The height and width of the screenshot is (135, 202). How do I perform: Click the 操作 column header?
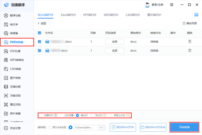[x=173, y=33]
